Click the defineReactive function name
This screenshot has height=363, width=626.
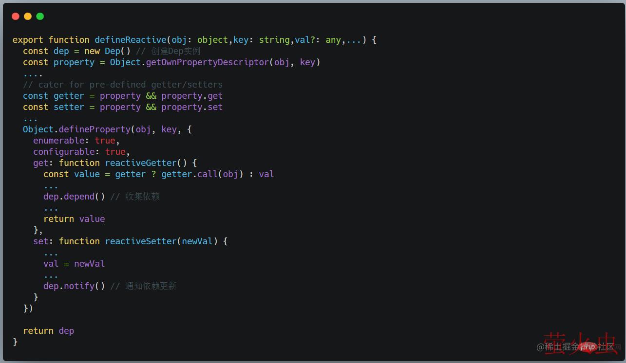[x=130, y=40]
